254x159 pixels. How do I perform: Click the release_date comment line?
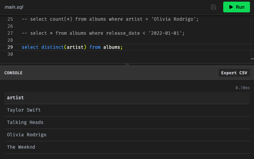click(x=103, y=33)
